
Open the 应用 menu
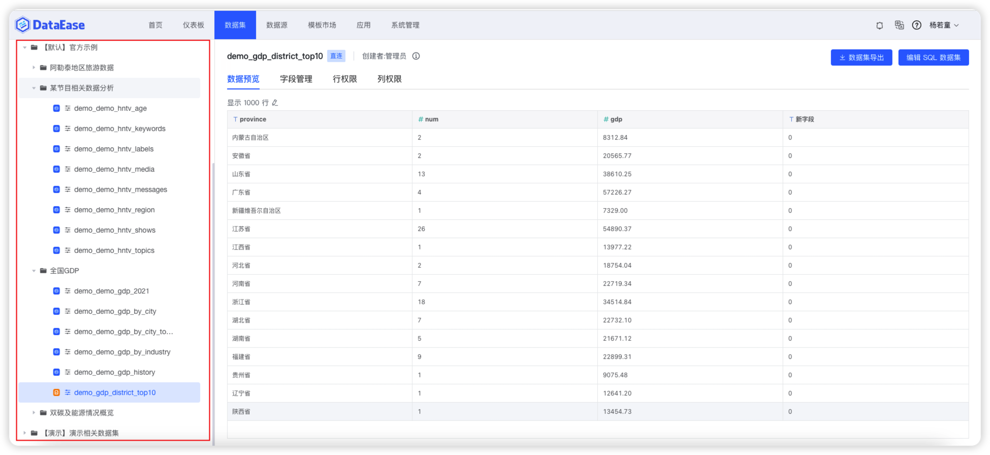[364, 25]
